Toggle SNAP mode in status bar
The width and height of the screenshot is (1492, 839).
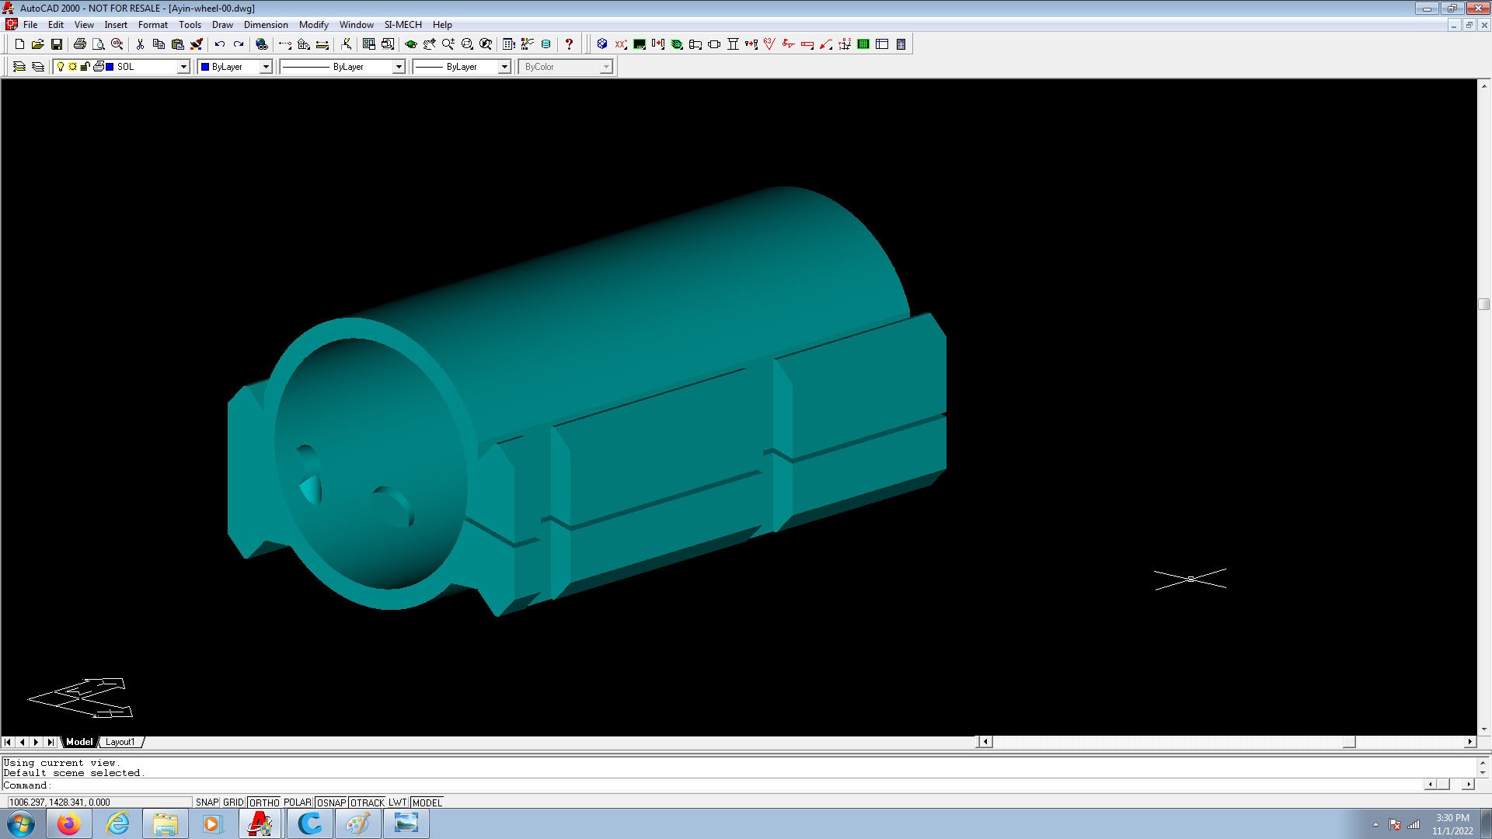tap(207, 802)
